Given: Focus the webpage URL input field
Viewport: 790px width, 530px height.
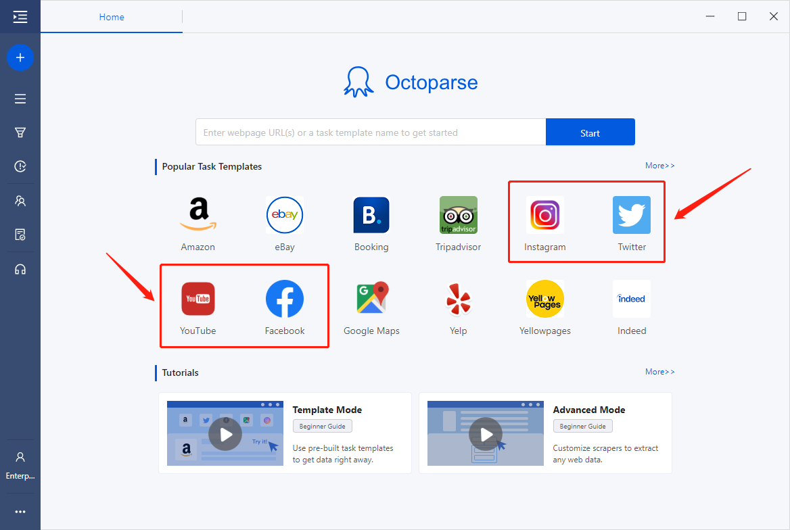Looking at the screenshot, I should (371, 132).
